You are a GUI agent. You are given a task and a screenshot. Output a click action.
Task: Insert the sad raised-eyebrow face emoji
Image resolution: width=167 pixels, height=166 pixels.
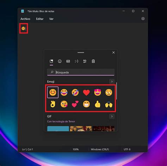(x=109, y=92)
